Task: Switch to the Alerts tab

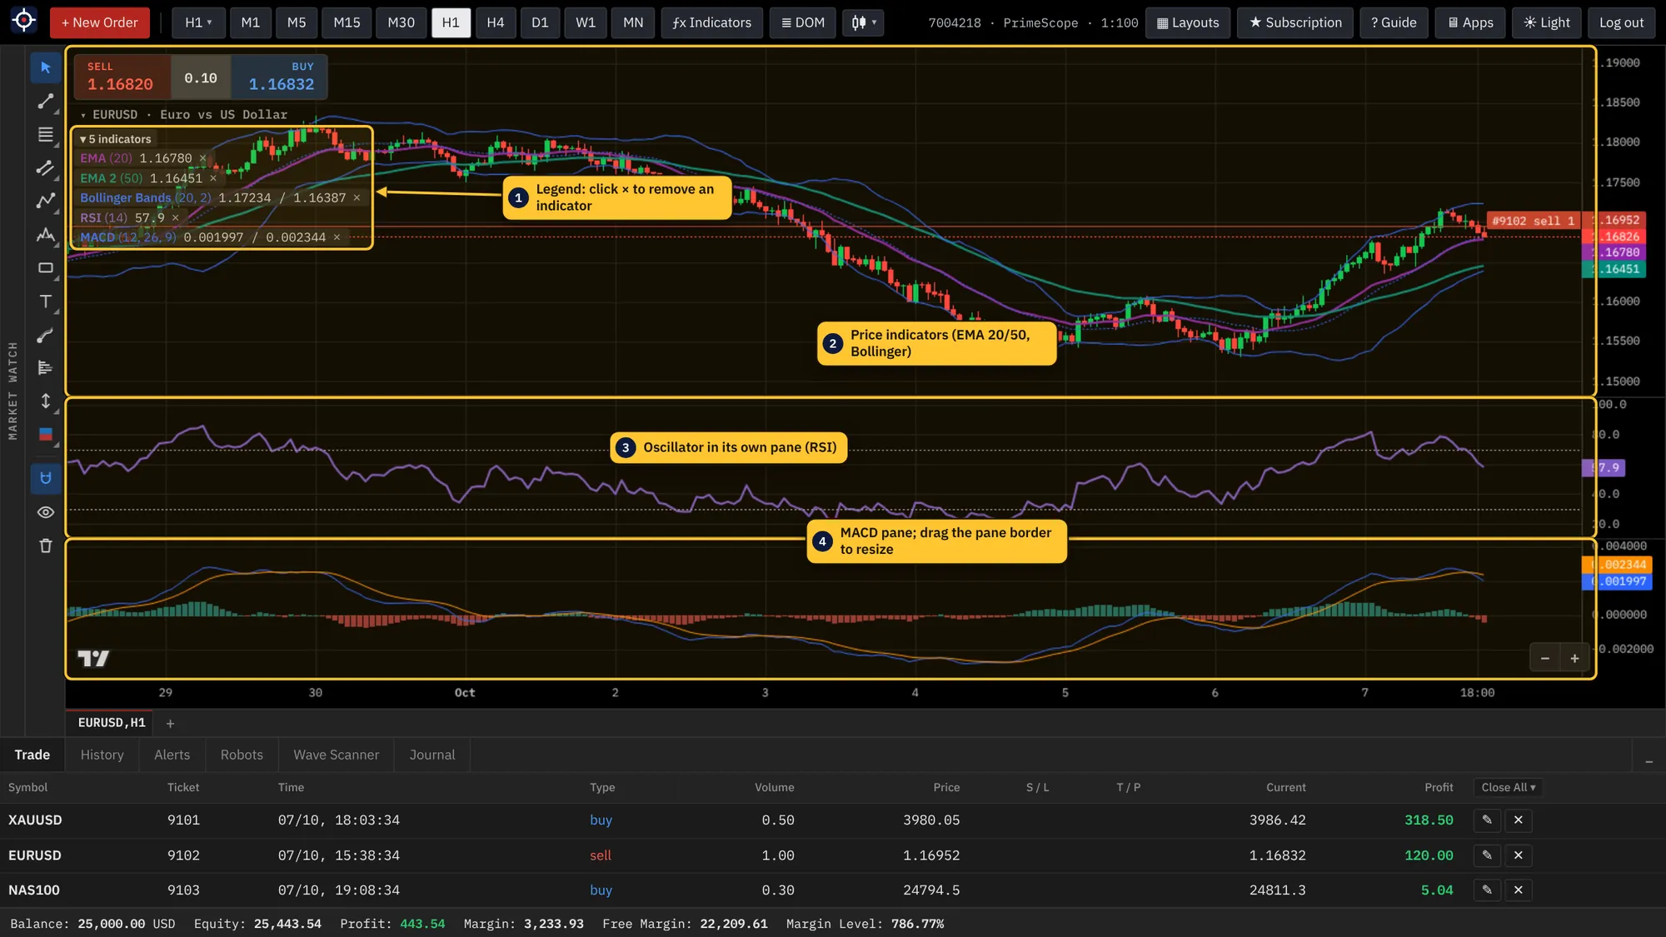Action: (172, 755)
